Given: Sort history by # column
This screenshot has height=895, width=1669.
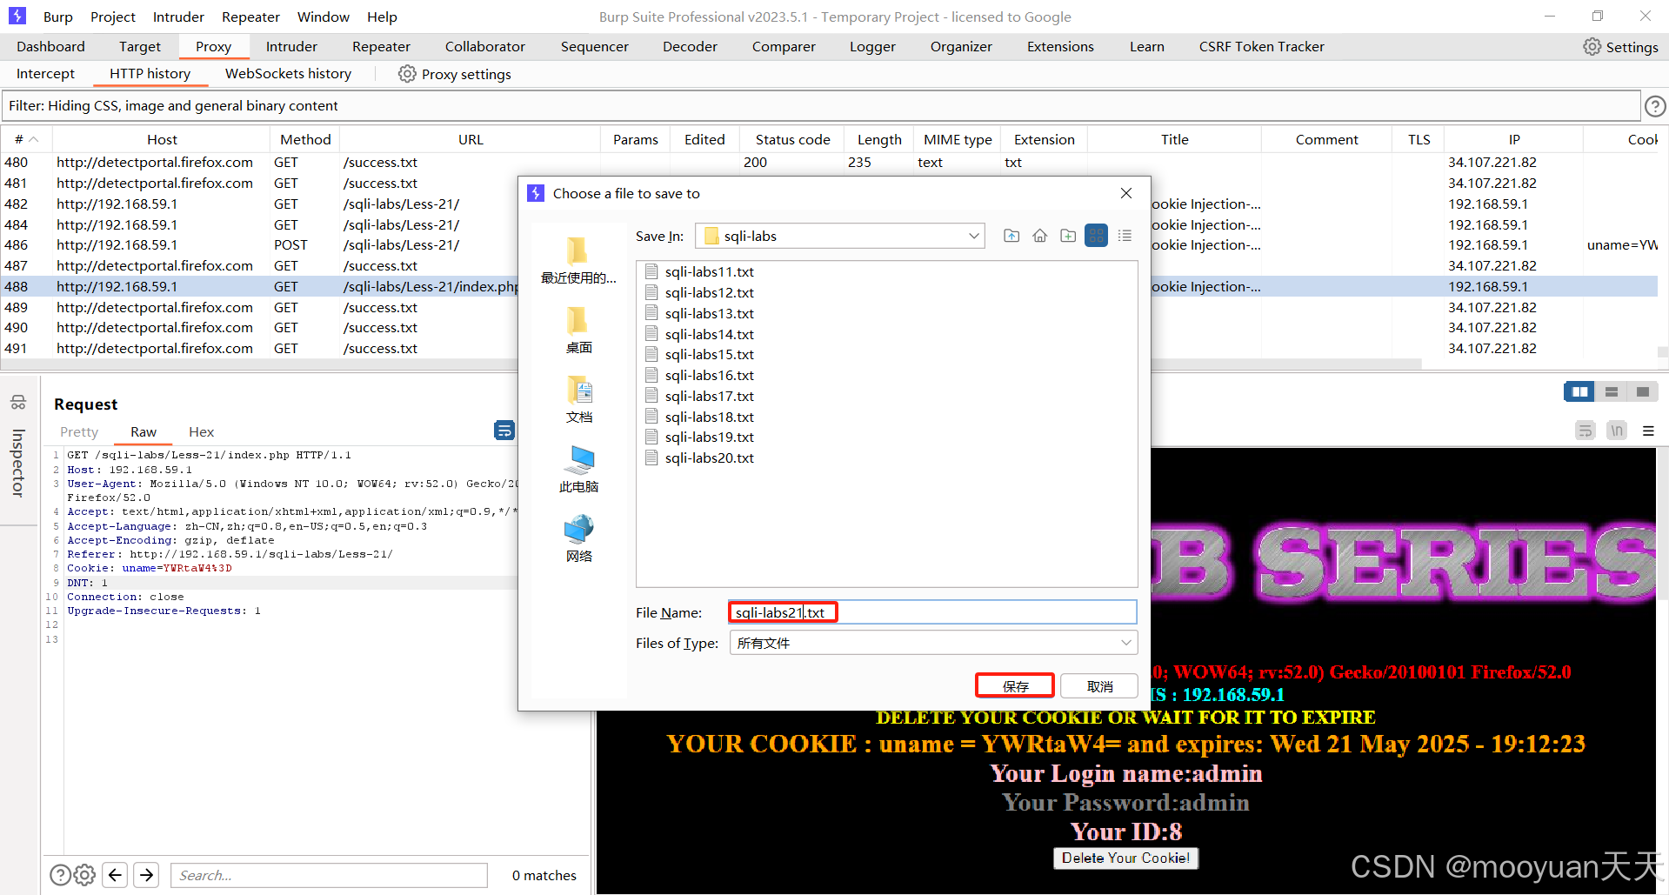Looking at the screenshot, I should pyautogui.click(x=27, y=139).
